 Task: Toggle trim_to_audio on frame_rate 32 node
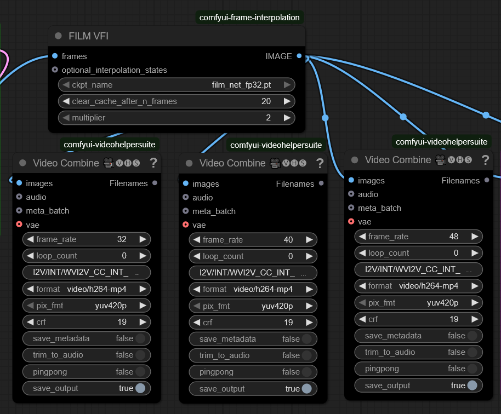coord(86,355)
